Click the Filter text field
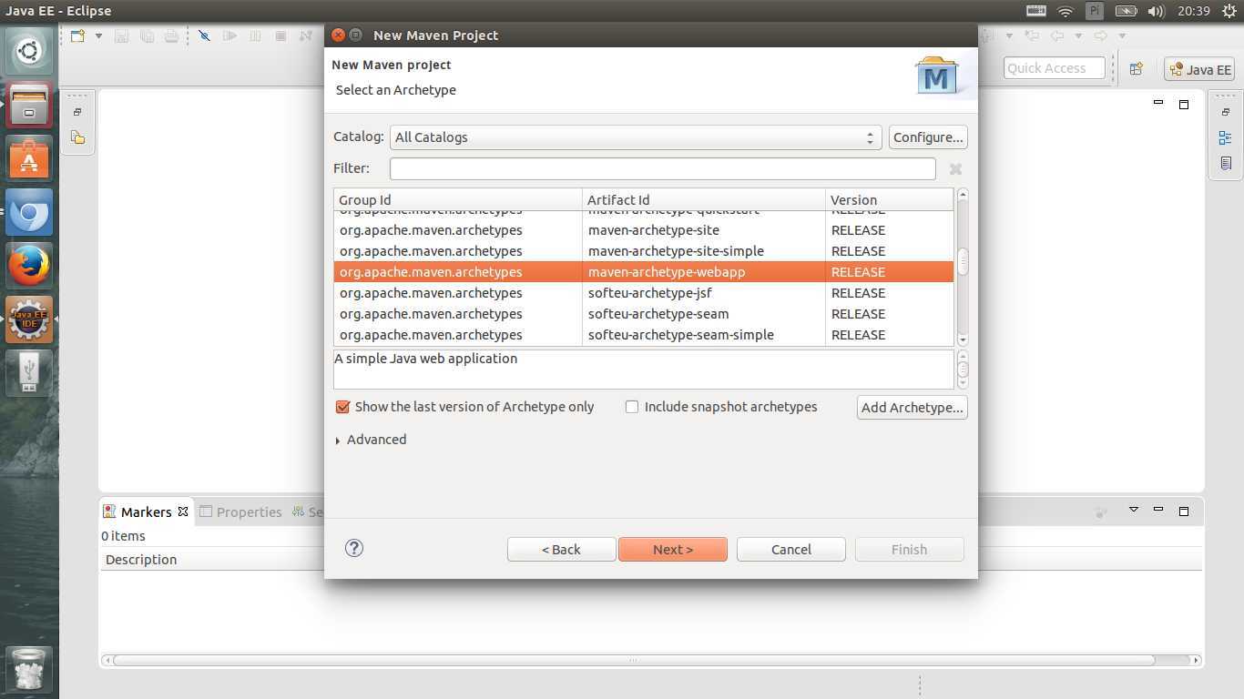The width and height of the screenshot is (1244, 699). tap(662, 168)
